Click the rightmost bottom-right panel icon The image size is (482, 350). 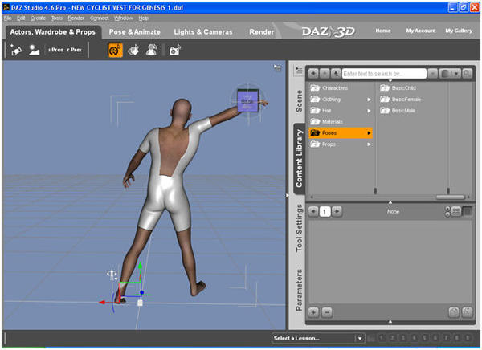click(x=468, y=312)
